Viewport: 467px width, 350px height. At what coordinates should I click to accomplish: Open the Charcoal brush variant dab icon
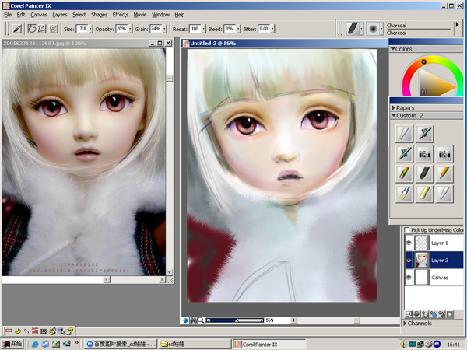click(x=373, y=29)
